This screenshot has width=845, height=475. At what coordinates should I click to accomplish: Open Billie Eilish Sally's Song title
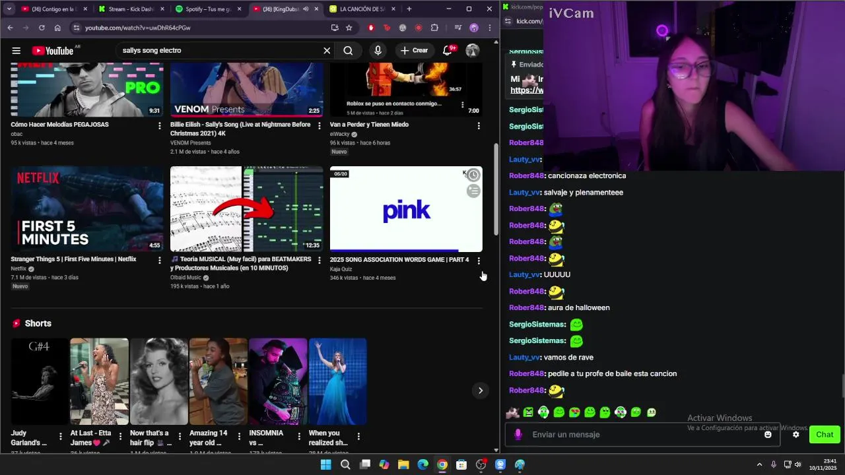tap(240, 129)
